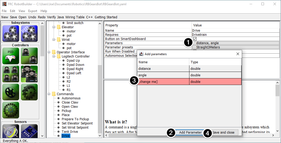Select the Autonomous command
281x143 pixels.
tap(71, 98)
